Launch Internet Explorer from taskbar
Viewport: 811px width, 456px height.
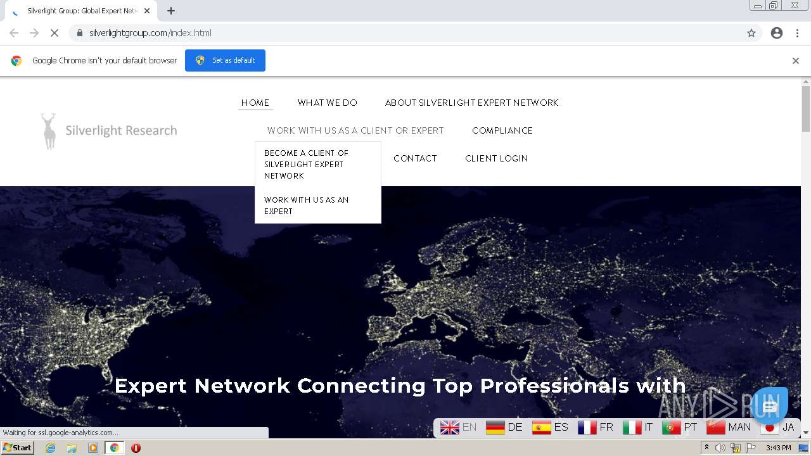[x=51, y=448]
